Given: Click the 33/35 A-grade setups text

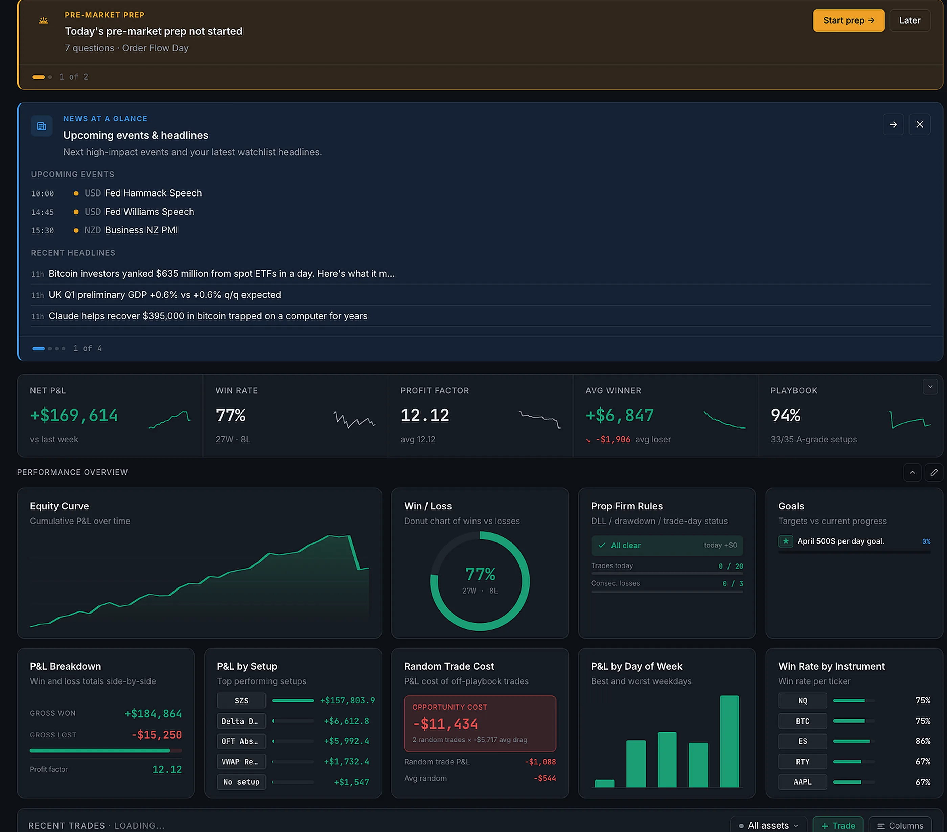Looking at the screenshot, I should click(813, 440).
